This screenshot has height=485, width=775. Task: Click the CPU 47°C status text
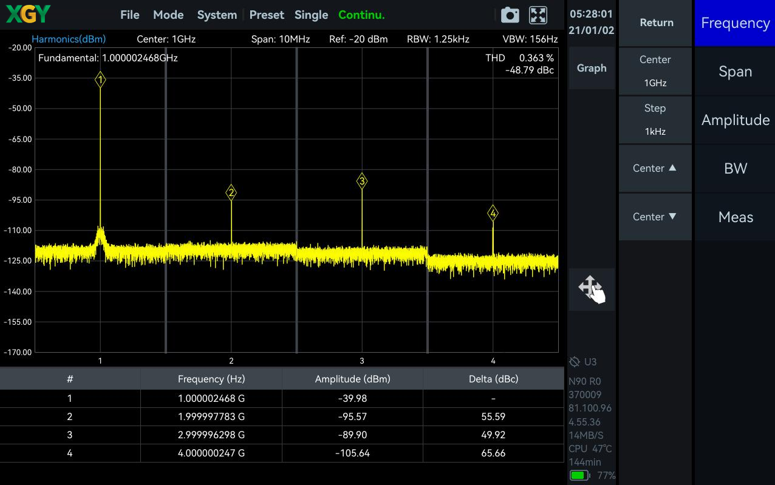[x=590, y=449]
